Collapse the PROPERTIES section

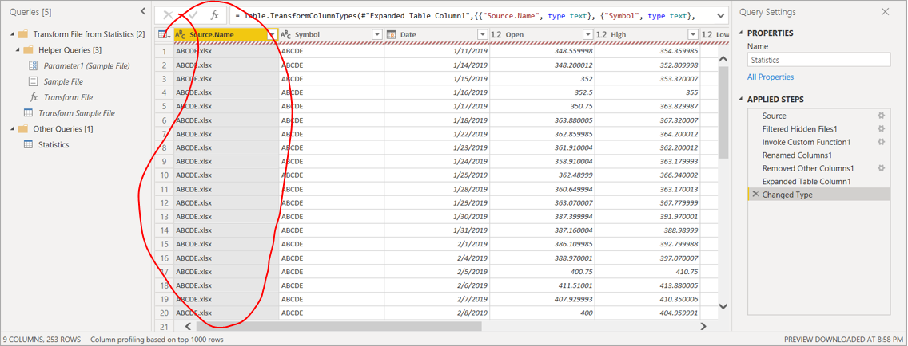tap(742, 33)
